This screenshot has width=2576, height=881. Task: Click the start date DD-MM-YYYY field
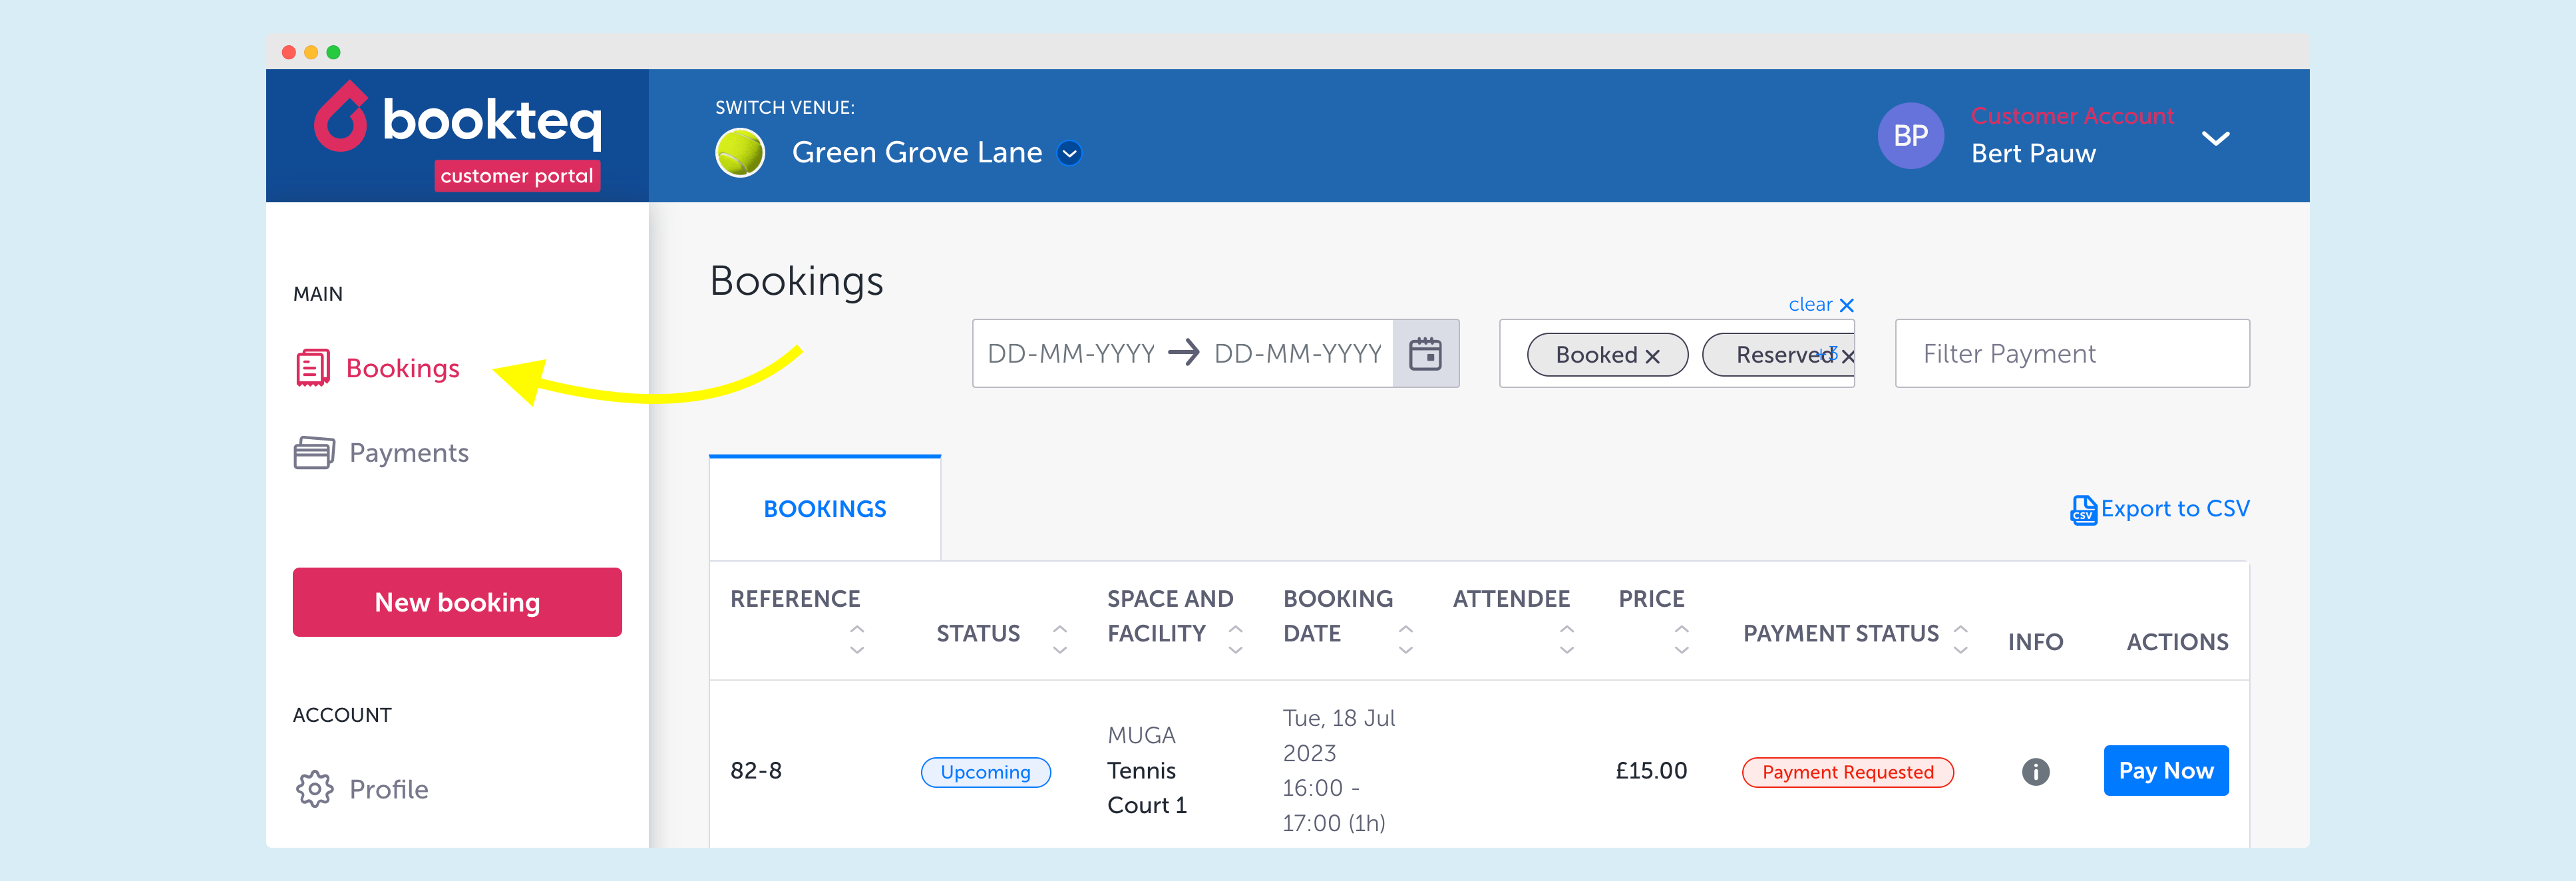pos(1071,353)
